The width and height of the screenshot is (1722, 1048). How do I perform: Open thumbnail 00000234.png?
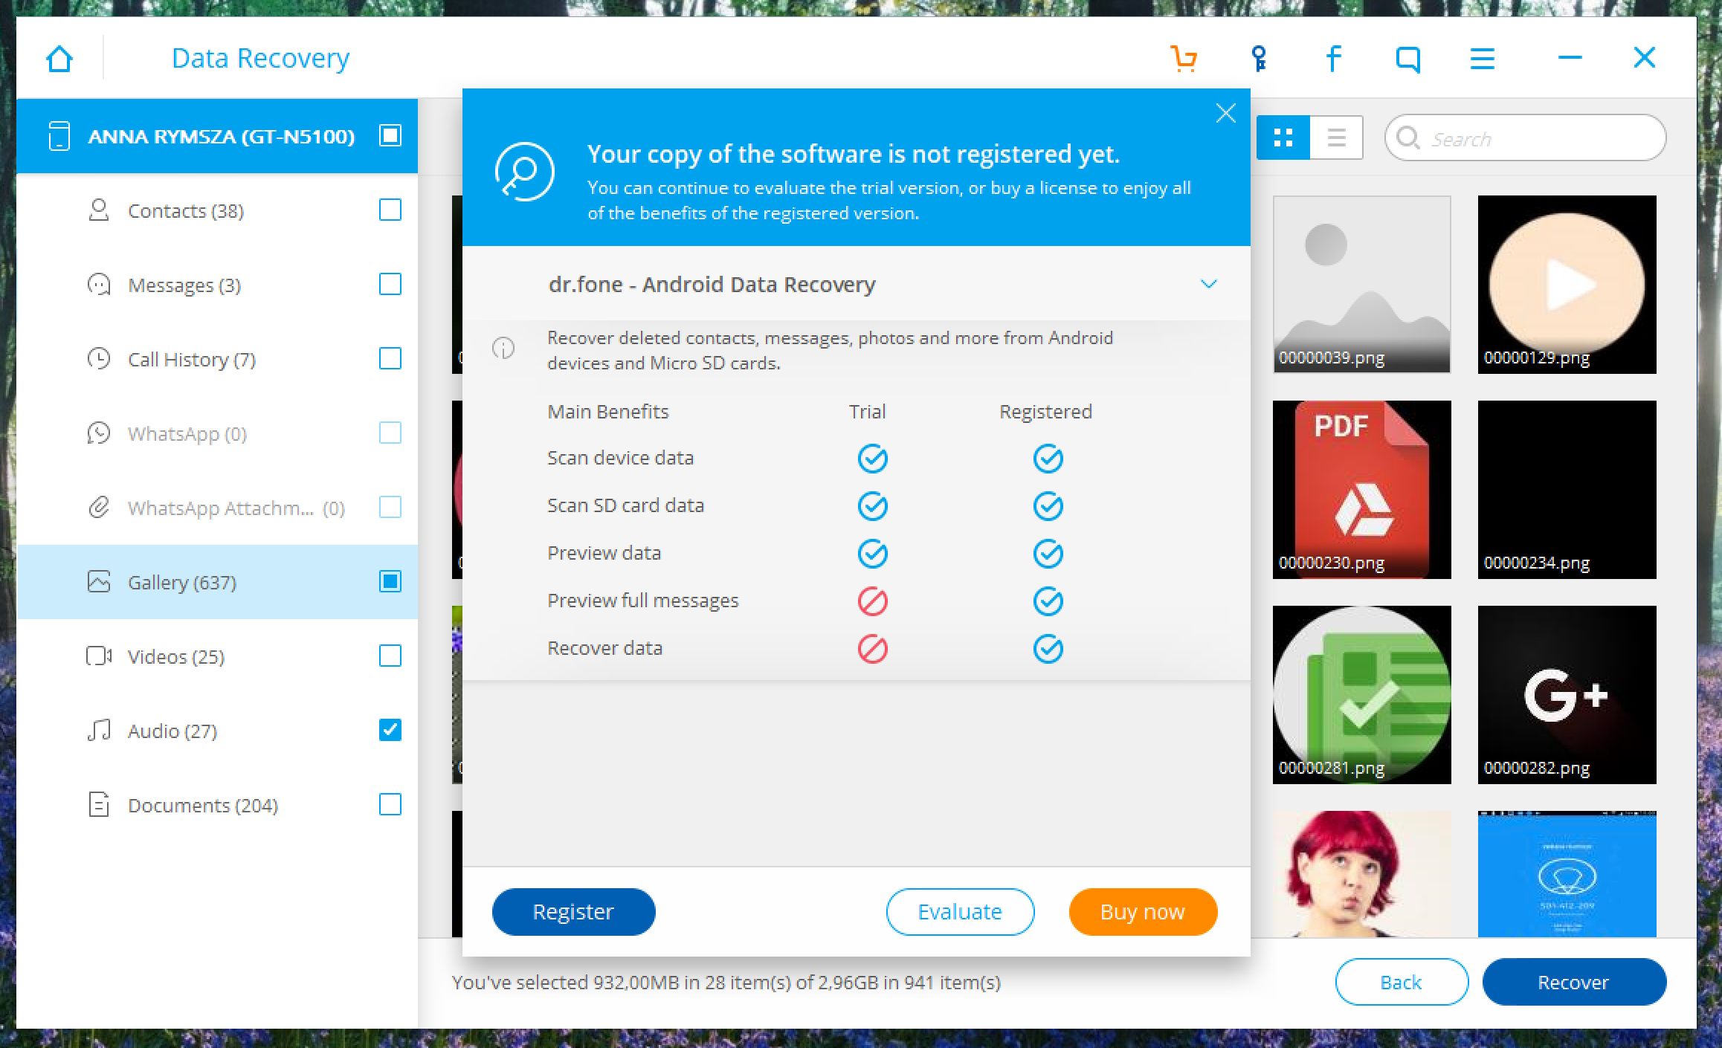[x=1567, y=490]
